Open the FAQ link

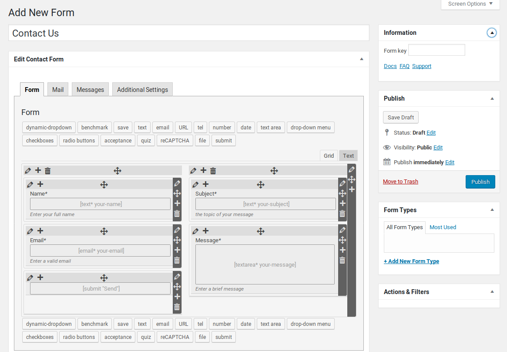point(404,66)
